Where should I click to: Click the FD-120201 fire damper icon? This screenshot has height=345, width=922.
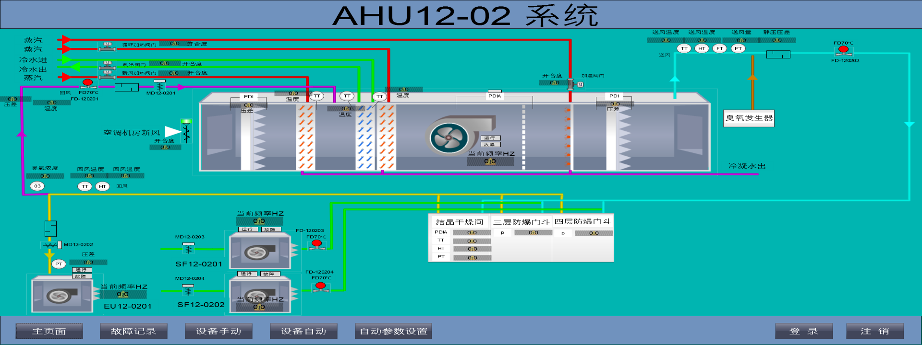(x=87, y=84)
